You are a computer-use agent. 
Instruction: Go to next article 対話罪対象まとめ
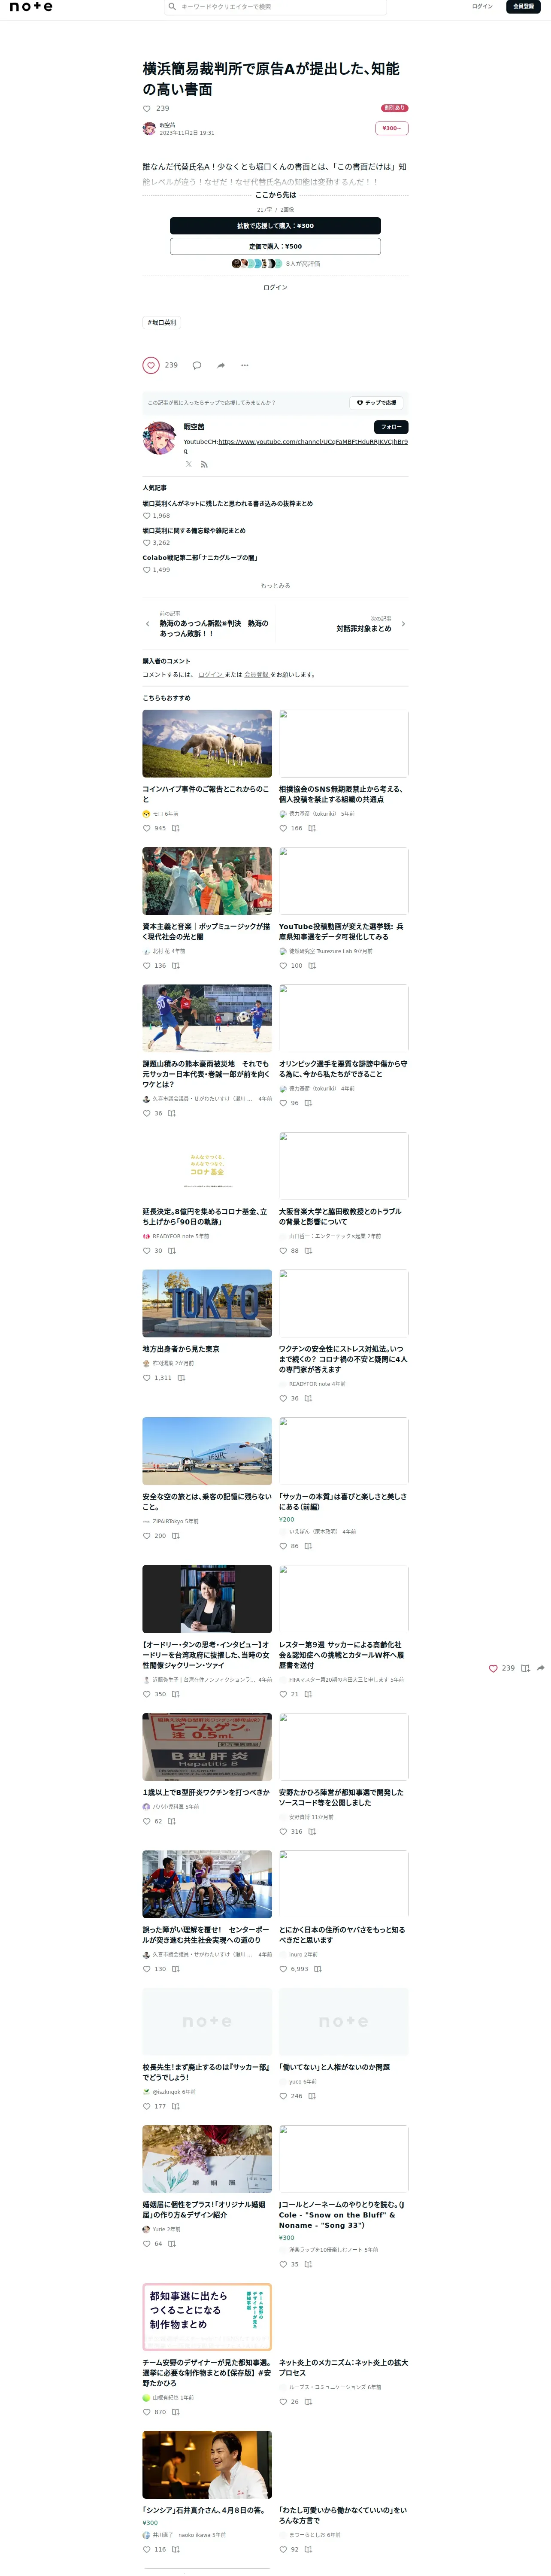(364, 629)
